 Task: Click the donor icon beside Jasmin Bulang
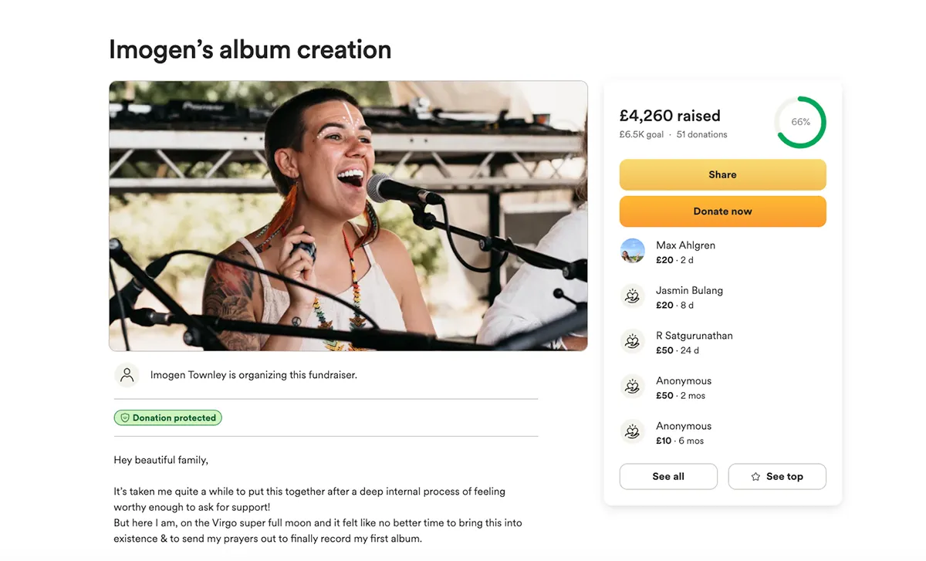633,297
